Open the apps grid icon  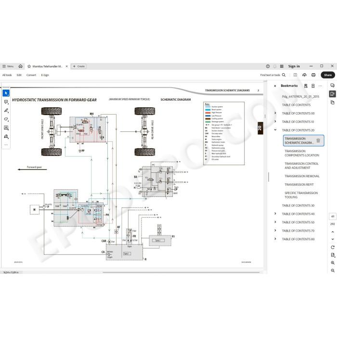pos(282,66)
